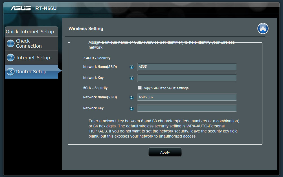Viewport: 283px width, 177px height.
Task: Click the 2.4GHz Network Key field
Action: click(x=187, y=78)
